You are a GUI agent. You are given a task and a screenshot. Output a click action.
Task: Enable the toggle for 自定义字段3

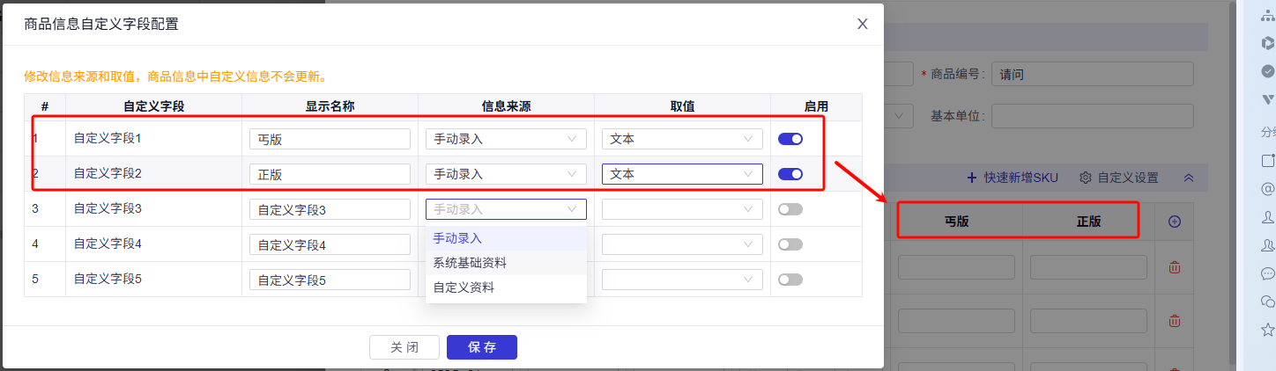(x=790, y=209)
